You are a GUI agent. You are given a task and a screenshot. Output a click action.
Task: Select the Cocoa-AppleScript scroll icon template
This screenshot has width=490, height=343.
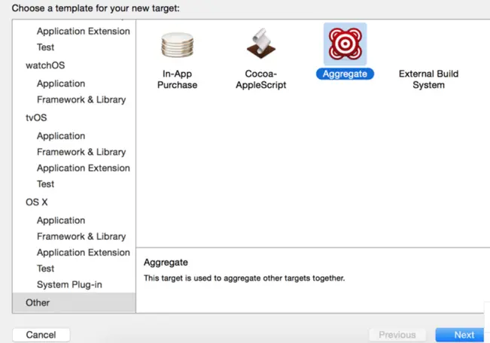click(261, 44)
